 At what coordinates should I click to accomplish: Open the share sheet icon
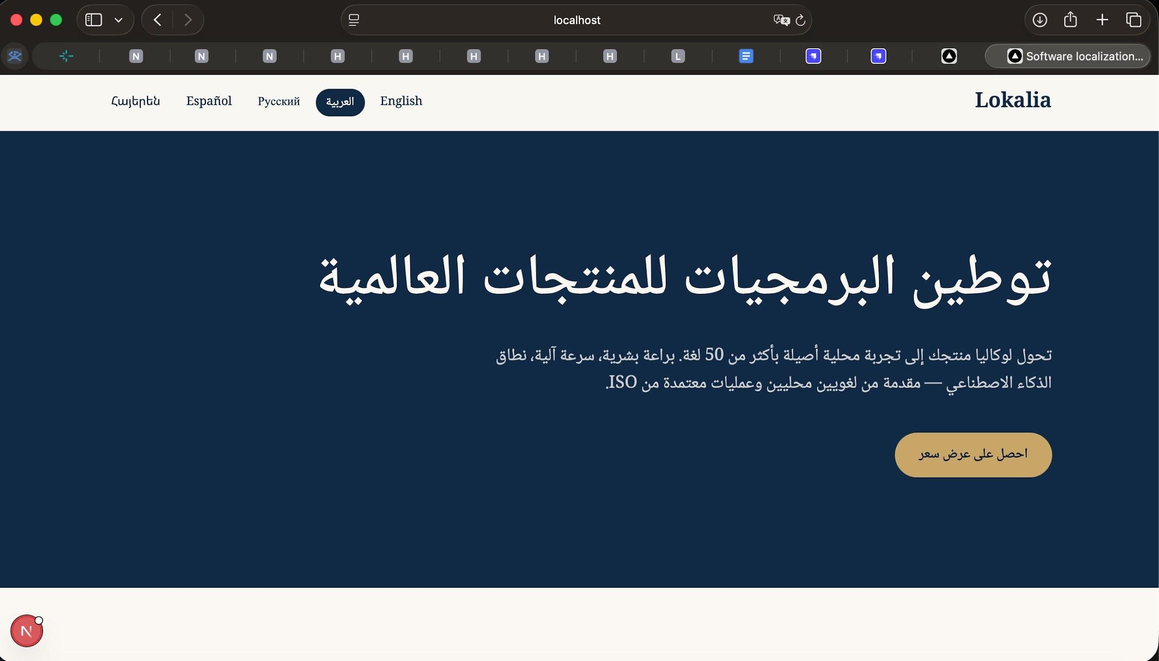point(1070,19)
